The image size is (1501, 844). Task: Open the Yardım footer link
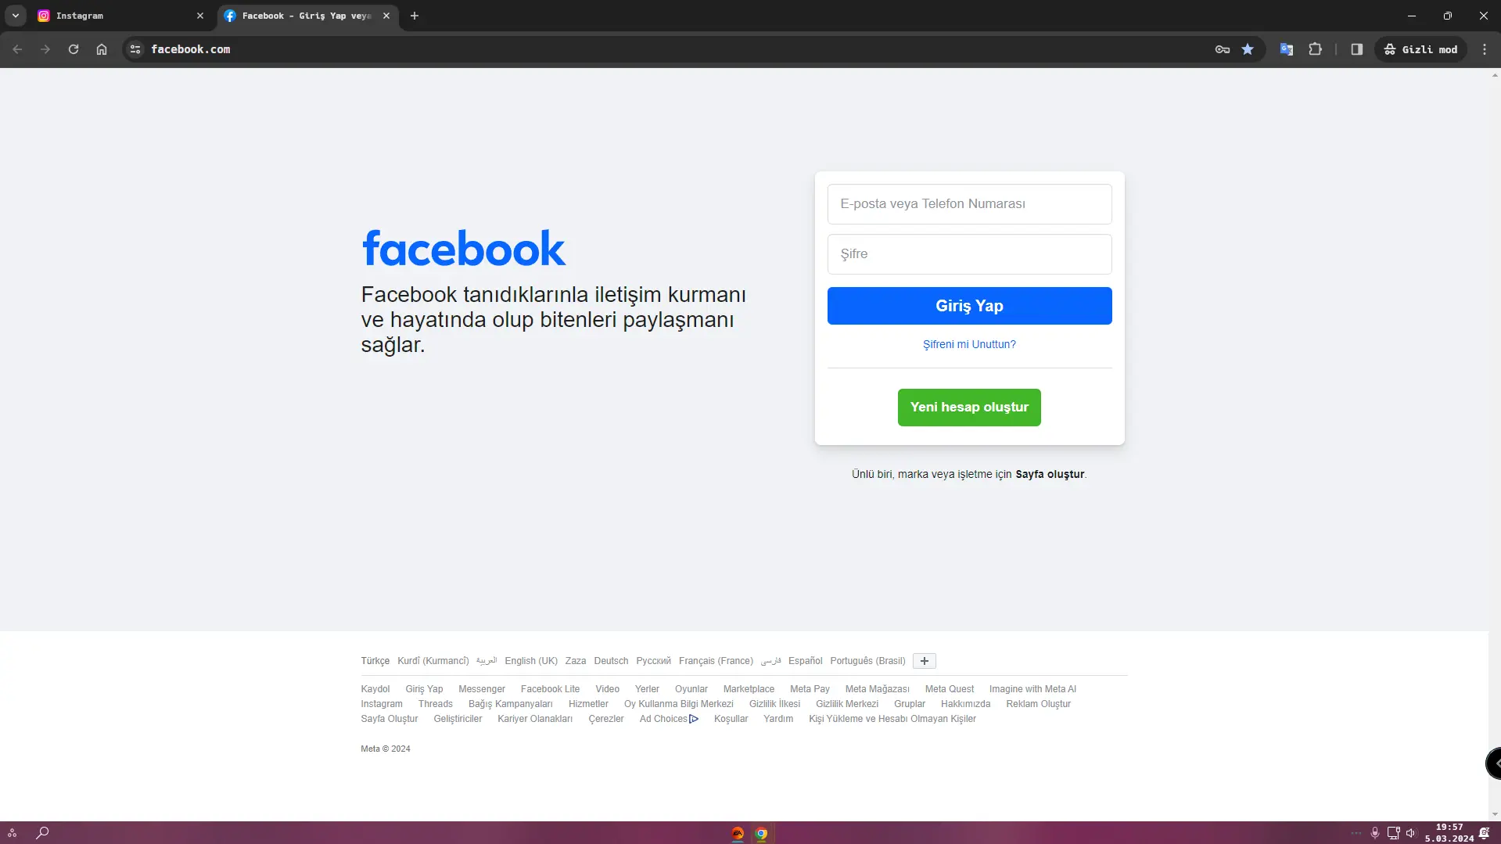coord(778,719)
